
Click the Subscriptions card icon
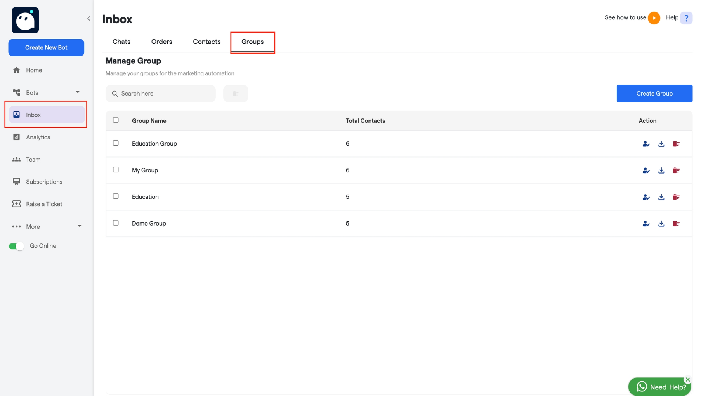click(x=16, y=182)
